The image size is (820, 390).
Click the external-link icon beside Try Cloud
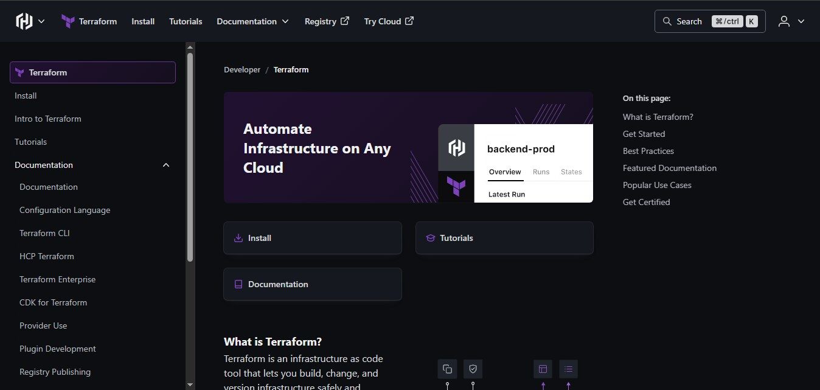(409, 21)
